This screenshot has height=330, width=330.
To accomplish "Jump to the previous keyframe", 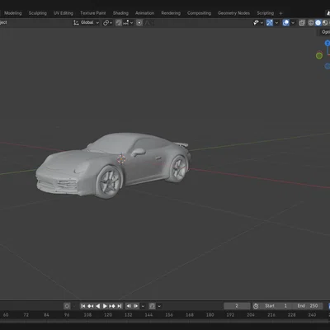I will click(90, 306).
